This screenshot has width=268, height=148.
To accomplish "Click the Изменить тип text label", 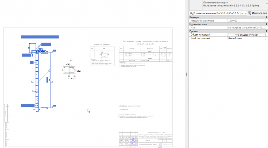I will 259,13.
